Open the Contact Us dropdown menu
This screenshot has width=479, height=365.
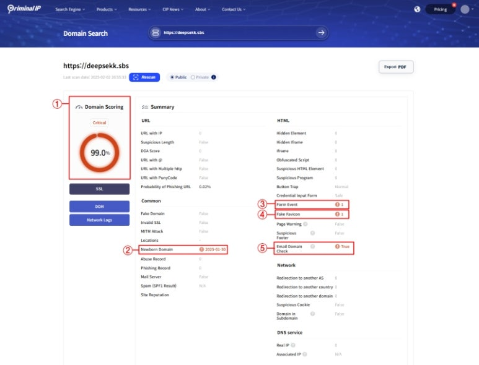tap(234, 9)
